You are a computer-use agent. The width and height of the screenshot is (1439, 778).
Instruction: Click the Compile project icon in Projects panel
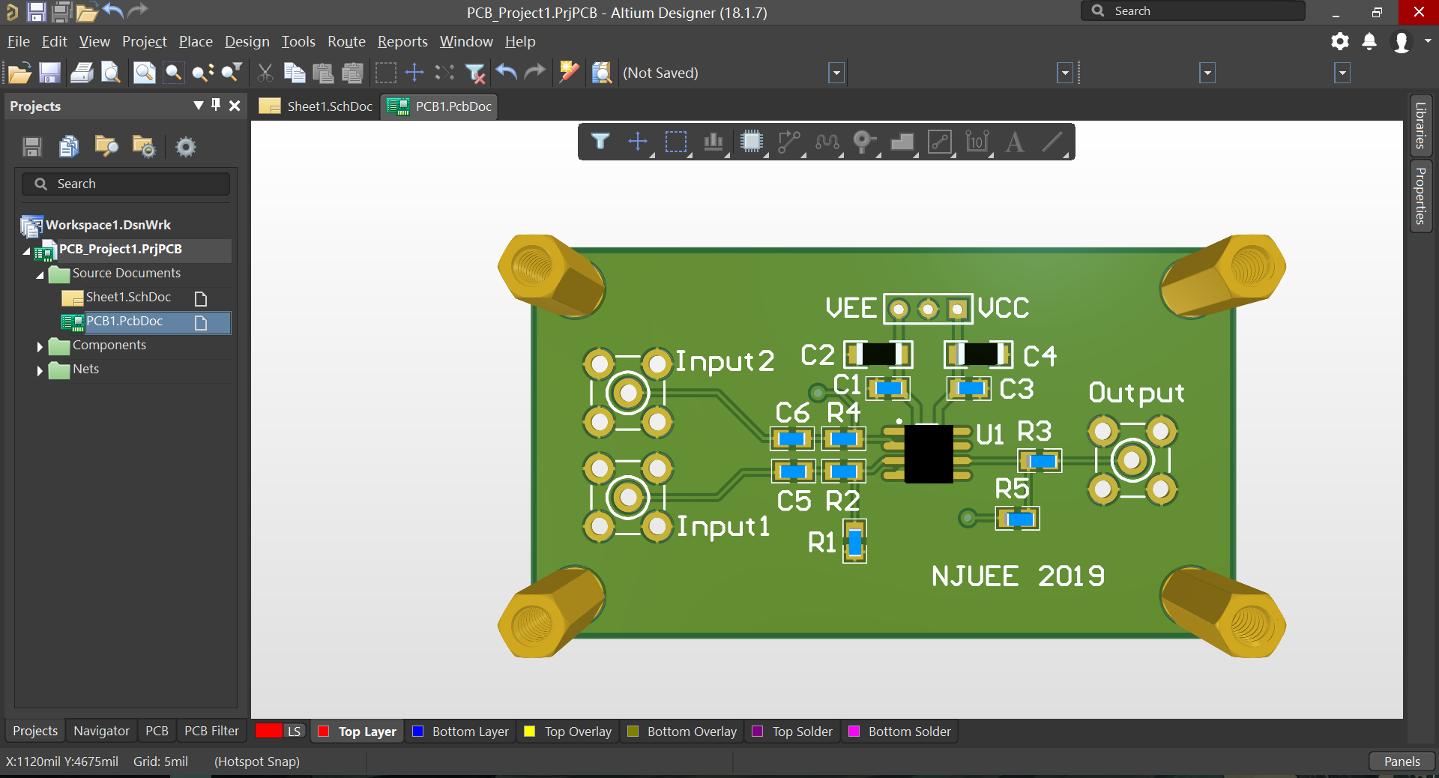point(69,147)
